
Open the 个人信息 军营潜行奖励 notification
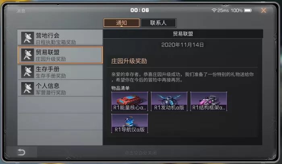60,88
